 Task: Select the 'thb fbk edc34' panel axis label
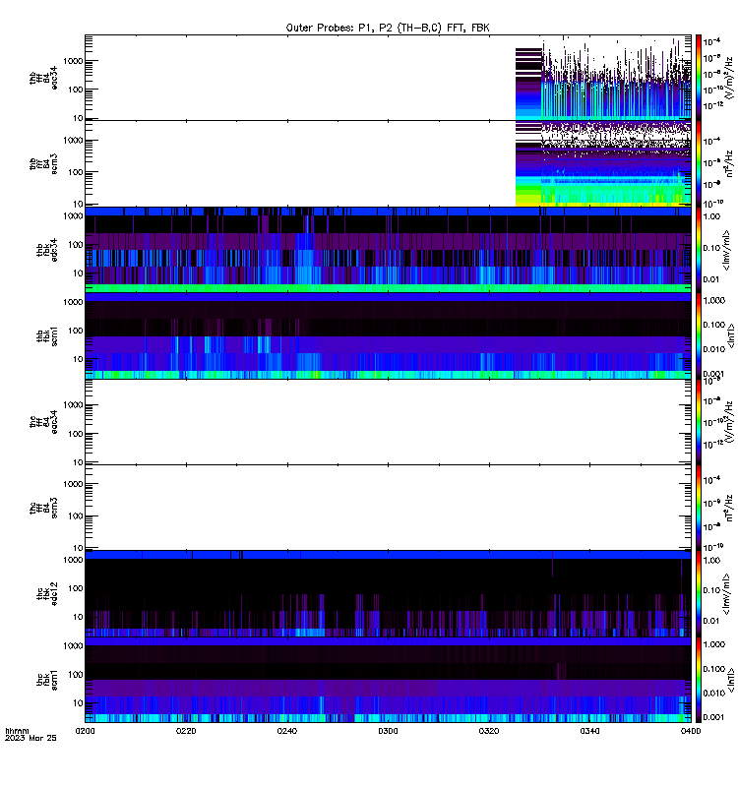tap(47, 250)
